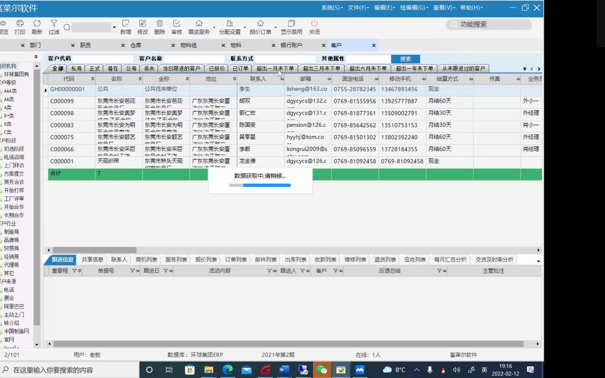Screen dimensions: 605x378
Task: Open the 反馈总结 column filter funnel
Action: [x=439, y=271]
